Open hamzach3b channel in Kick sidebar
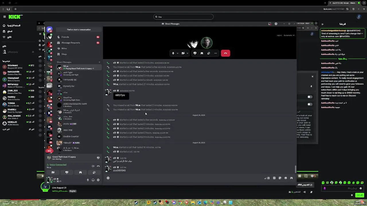The height and width of the screenshot is (206, 367). (18, 73)
